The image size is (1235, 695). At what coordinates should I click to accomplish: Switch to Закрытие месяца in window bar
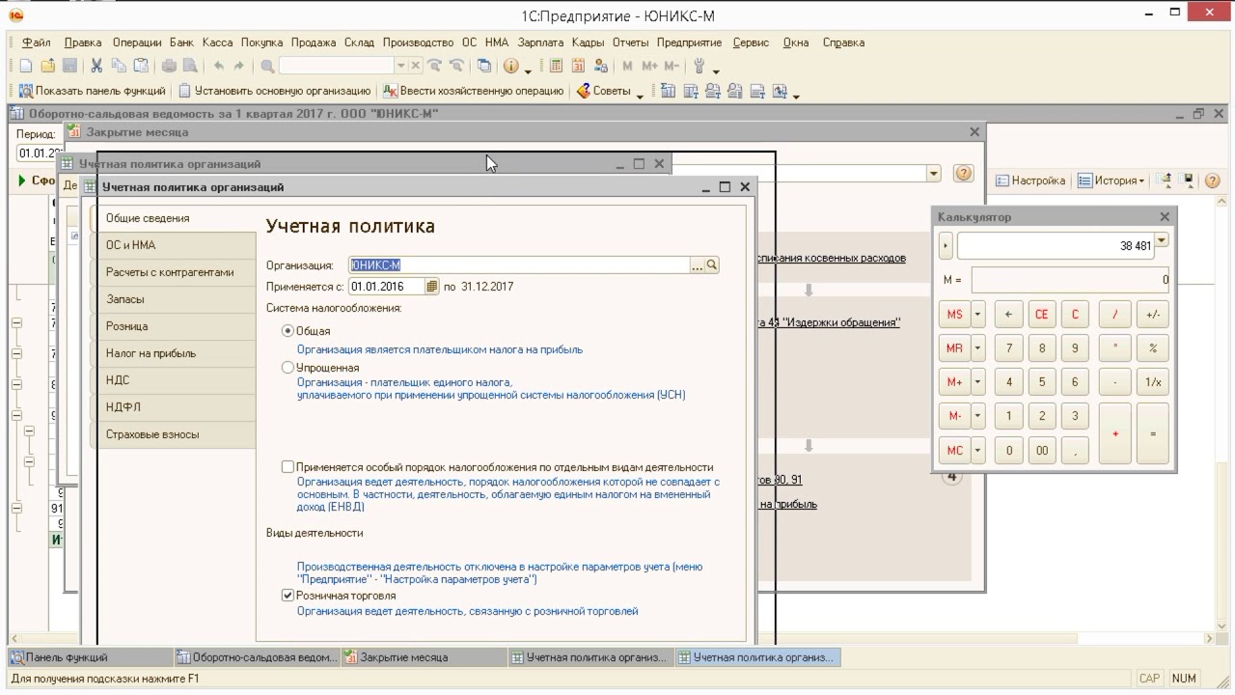click(x=423, y=657)
